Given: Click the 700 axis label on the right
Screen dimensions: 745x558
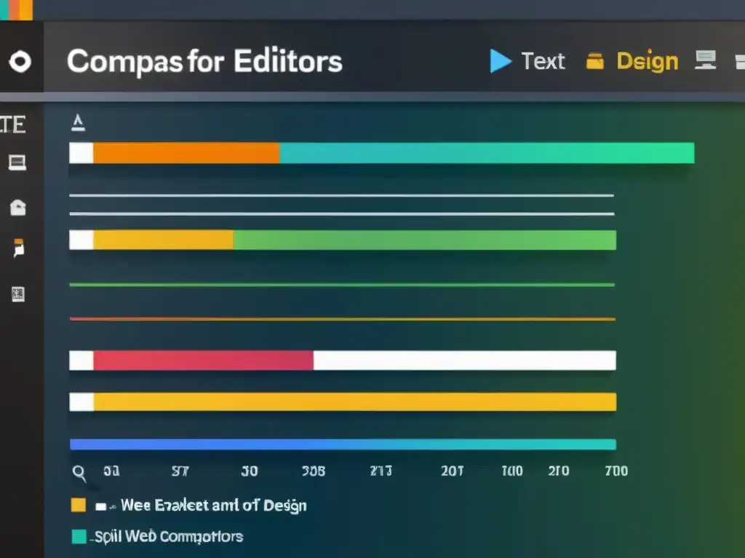Looking at the screenshot, I should tap(617, 471).
